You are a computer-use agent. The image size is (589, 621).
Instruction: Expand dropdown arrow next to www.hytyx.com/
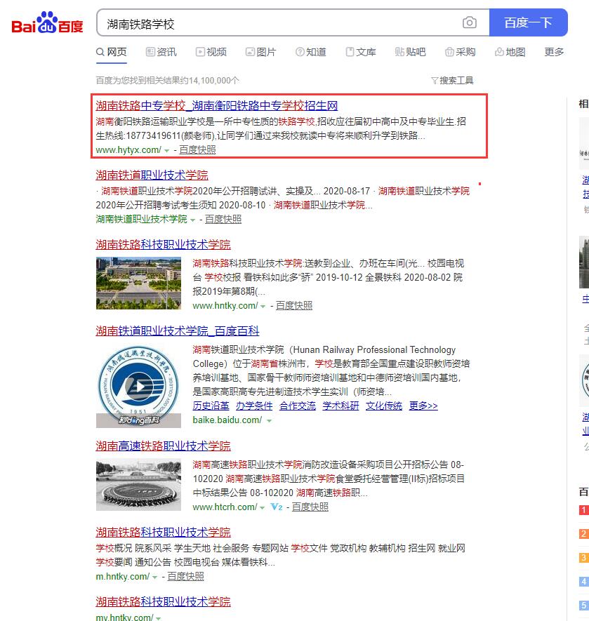(167, 150)
